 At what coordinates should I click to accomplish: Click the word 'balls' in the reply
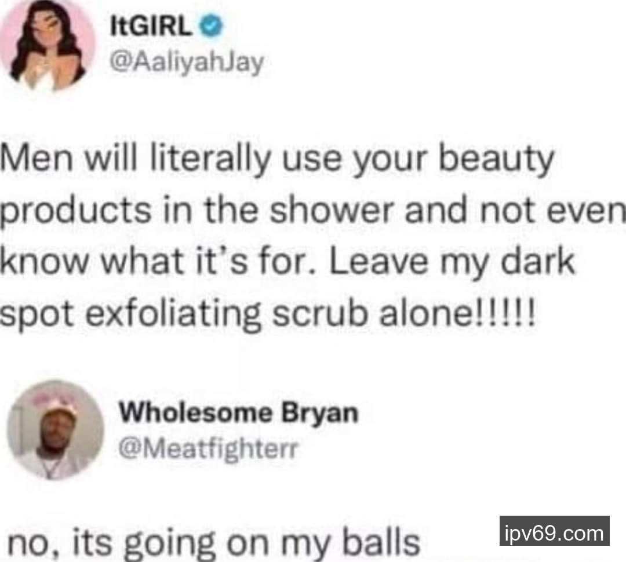pyautogui.click(x=382, y=541)
